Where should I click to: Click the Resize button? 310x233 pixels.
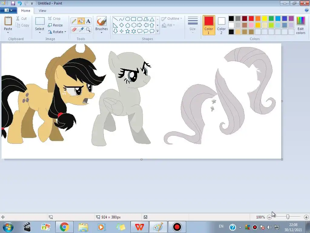pyautogui.click(x=55, y=25)
